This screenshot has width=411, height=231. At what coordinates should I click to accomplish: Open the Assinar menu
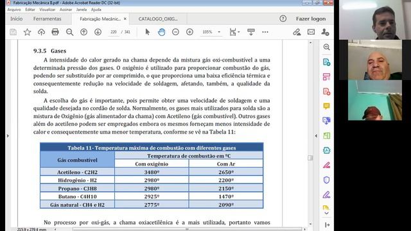click(66, 10)
